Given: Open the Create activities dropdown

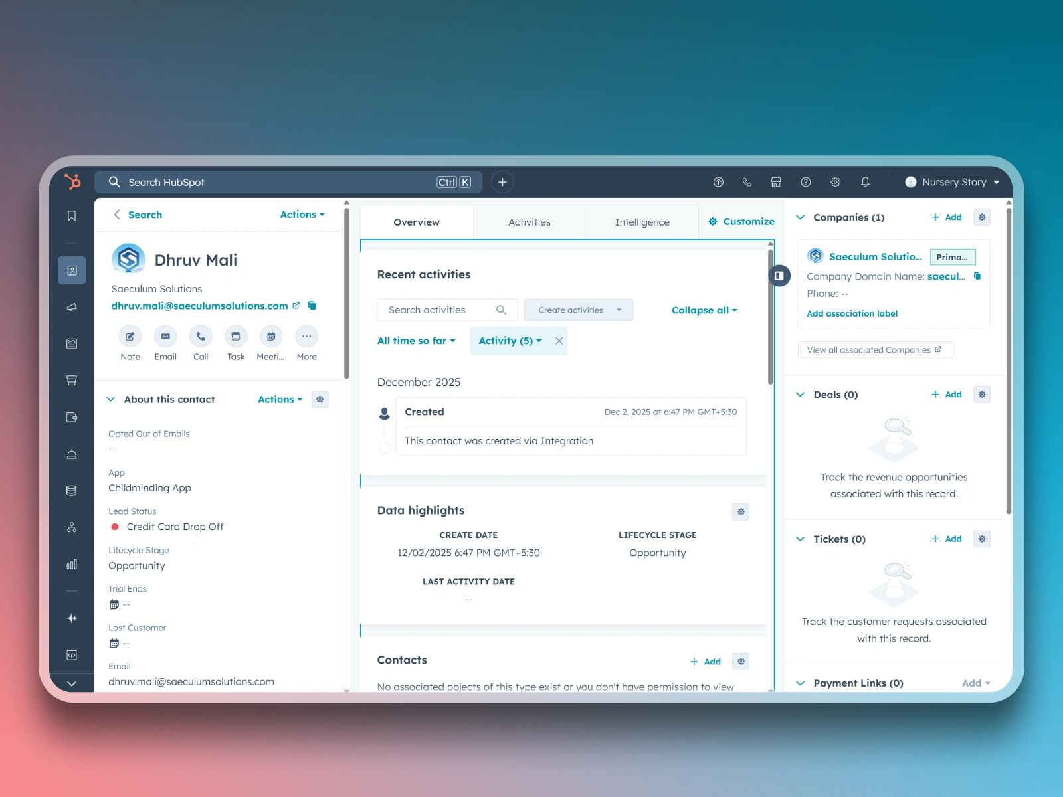Looking at the screenshot, I should (579, 310).
